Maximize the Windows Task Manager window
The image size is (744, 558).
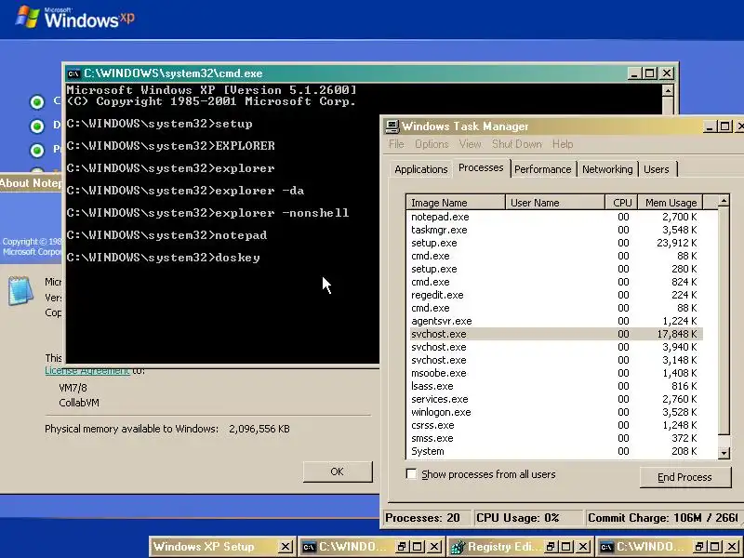pos(724,126)
